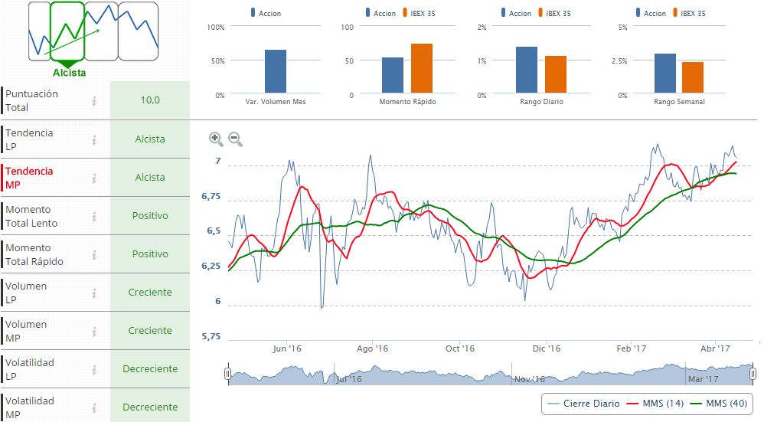
Task: Click the Alcista trend label
Action: click(69, 73)
